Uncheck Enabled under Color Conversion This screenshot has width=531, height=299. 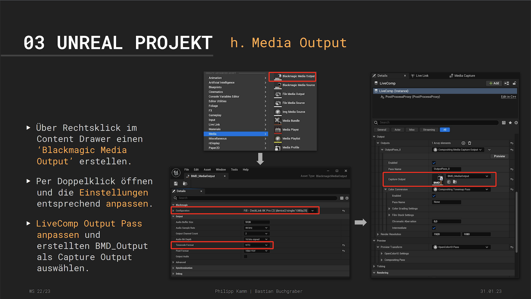click(x=434, y=196)
